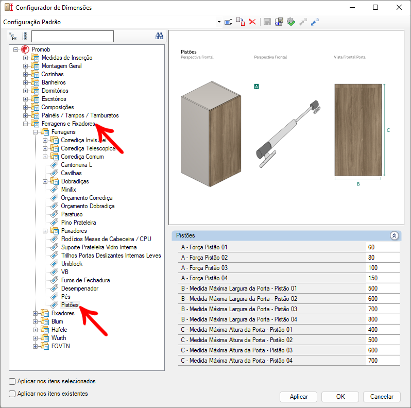Select Furos de Fechadura tree item

(x=85, y=280)
